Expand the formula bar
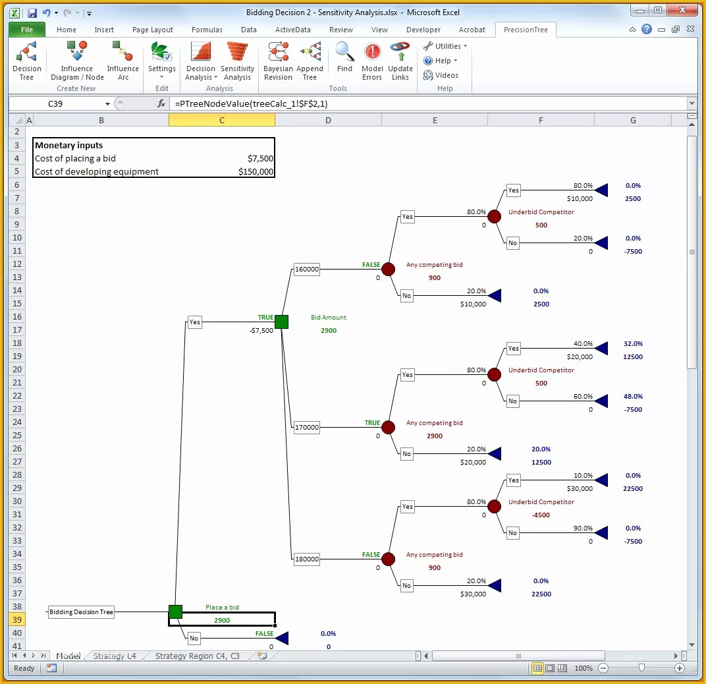 692,103
